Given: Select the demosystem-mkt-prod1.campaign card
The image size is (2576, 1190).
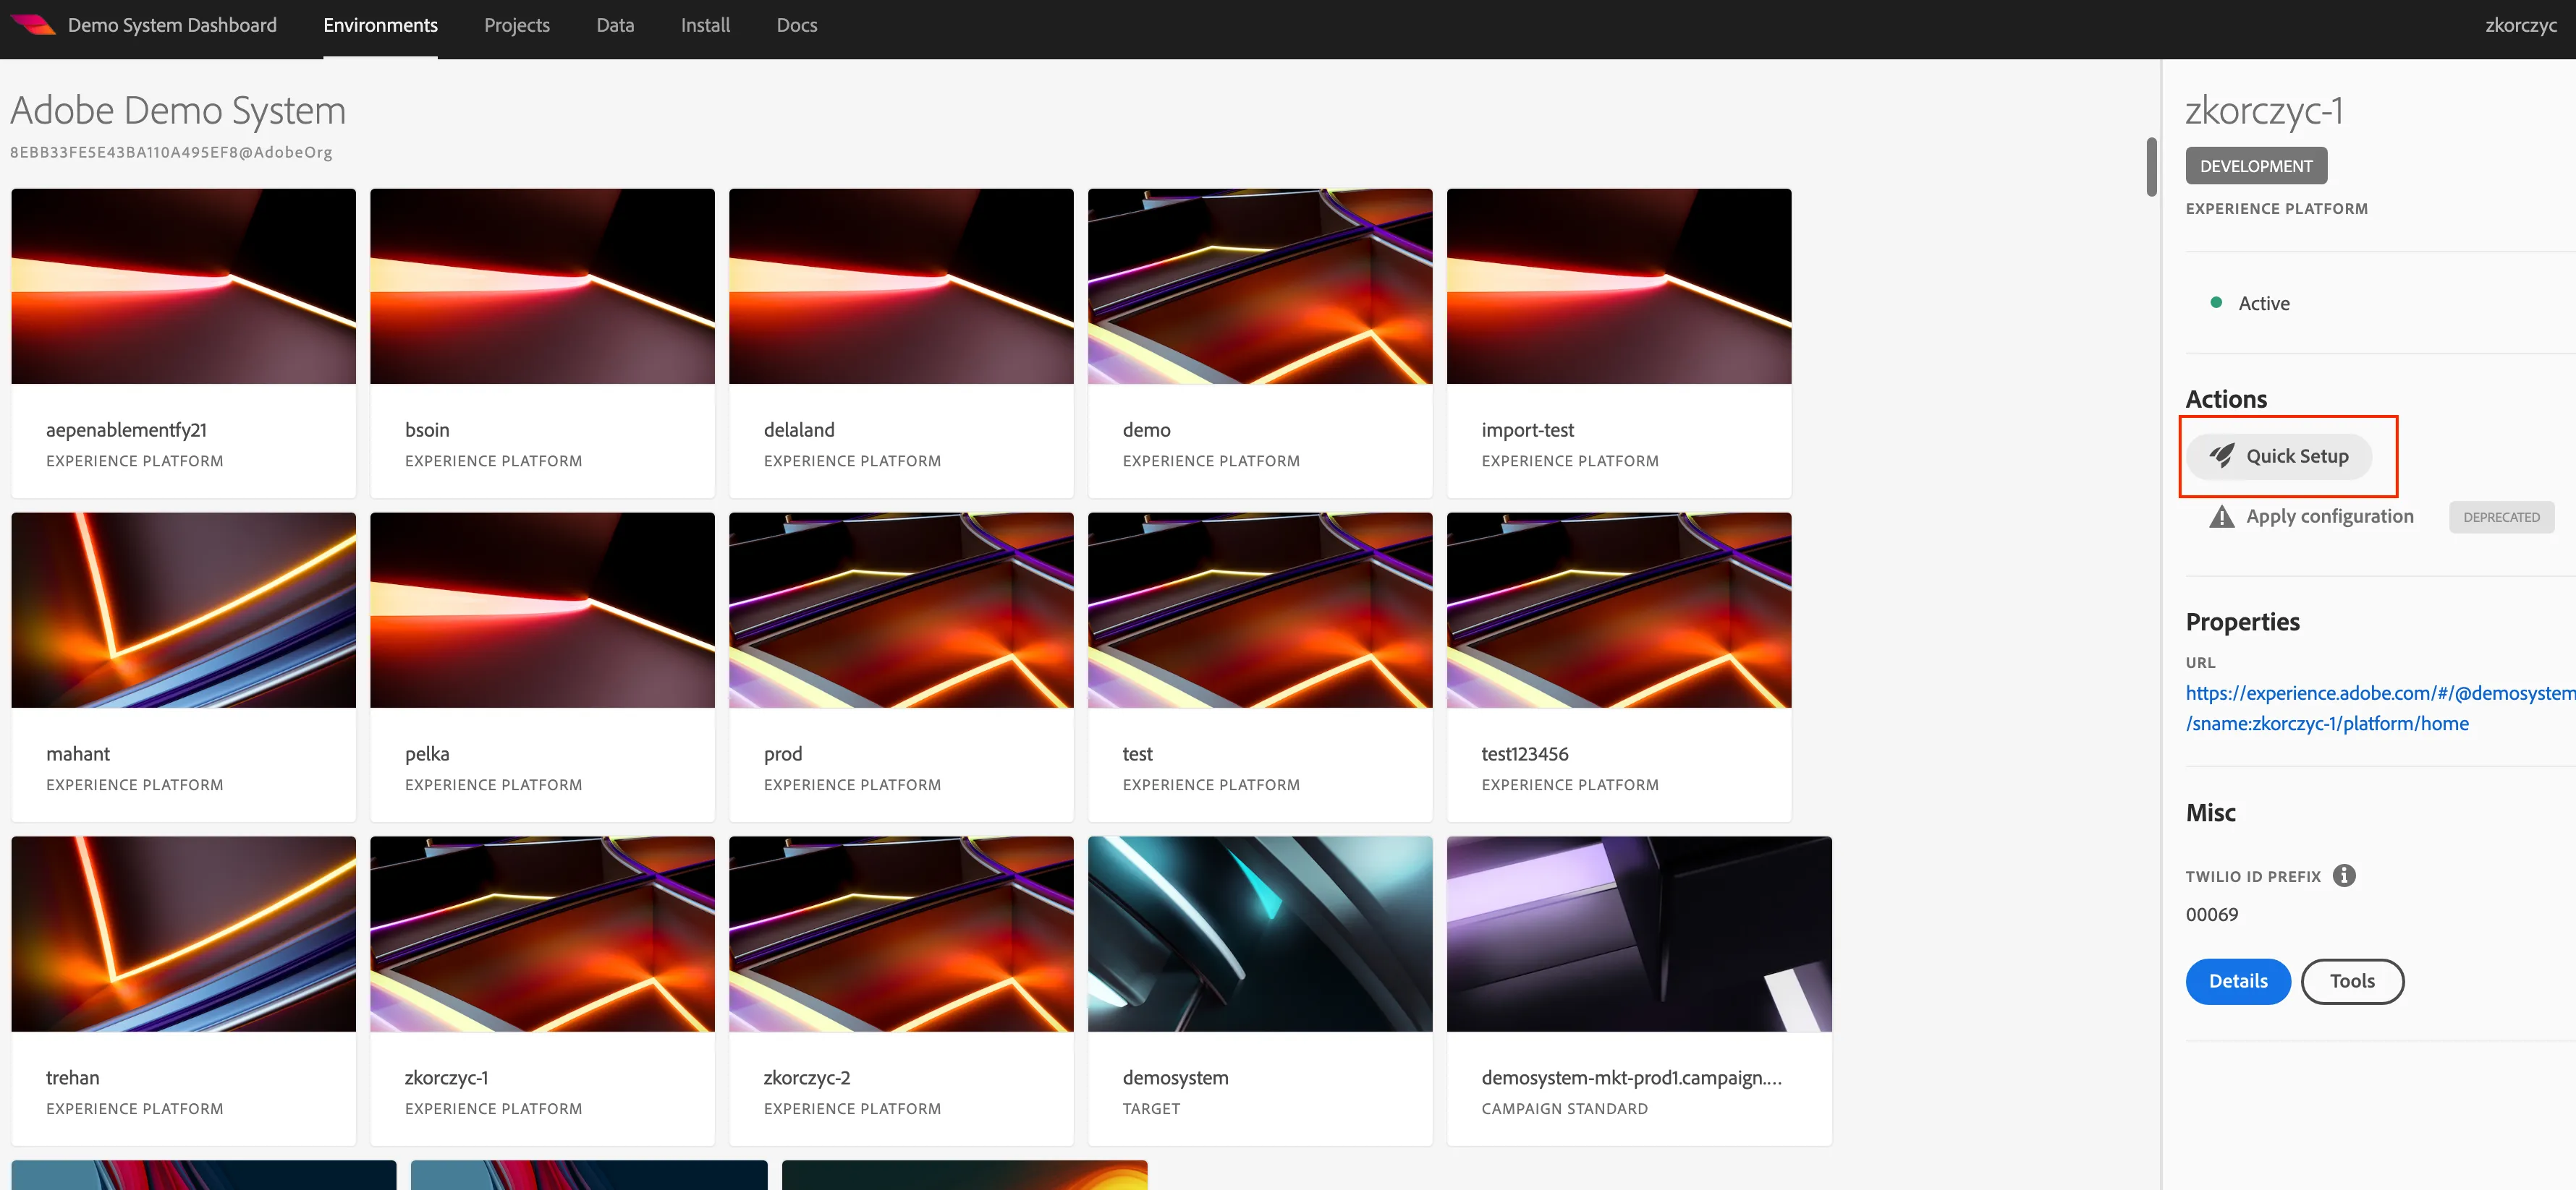Looking at the screenshot, I should pyautogui.click(x=1639, y=990).
